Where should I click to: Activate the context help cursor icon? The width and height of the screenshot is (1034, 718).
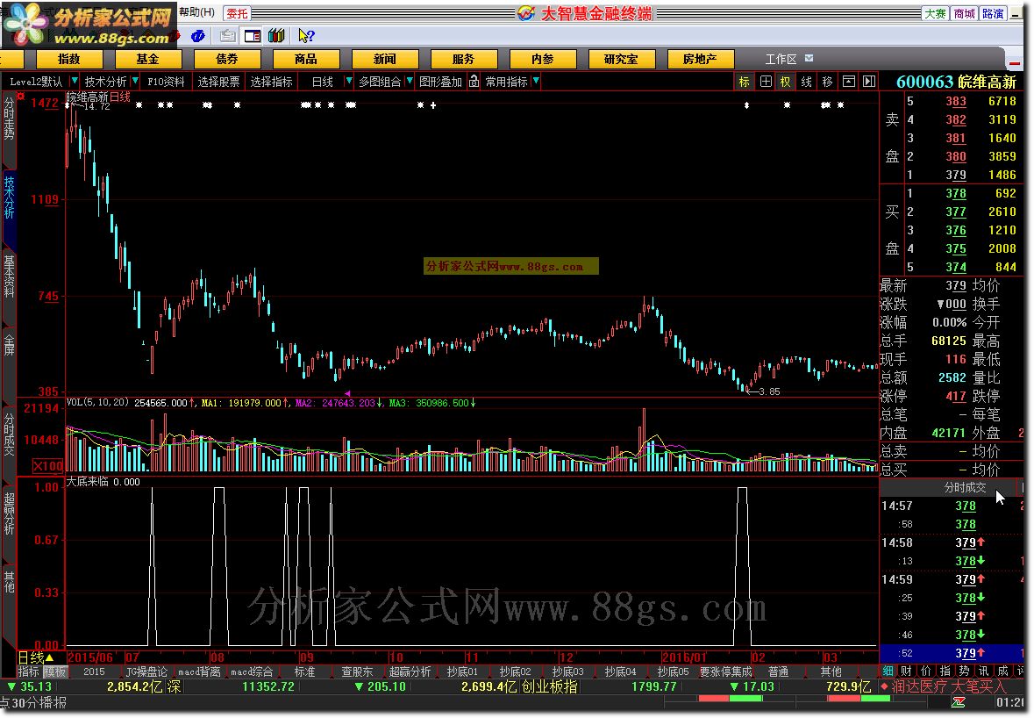(x=306, y=36)
